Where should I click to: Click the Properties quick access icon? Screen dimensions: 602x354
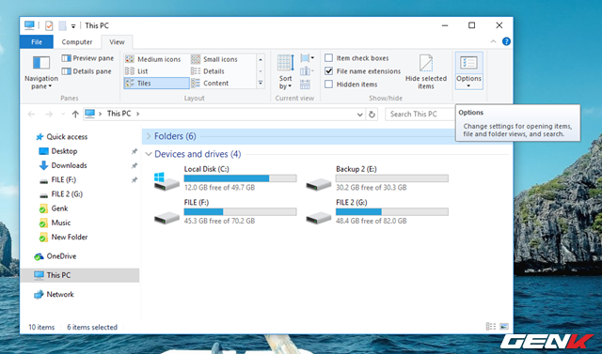coord(49,25)
